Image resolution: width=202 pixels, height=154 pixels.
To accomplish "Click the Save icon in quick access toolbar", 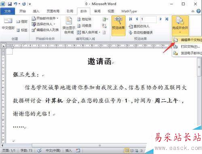I will (x=10, y=4).
